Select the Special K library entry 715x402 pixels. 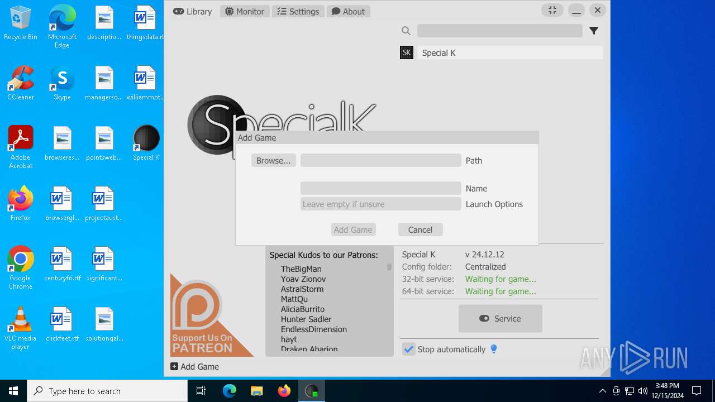pyautogui.click(x=511, y=52)
